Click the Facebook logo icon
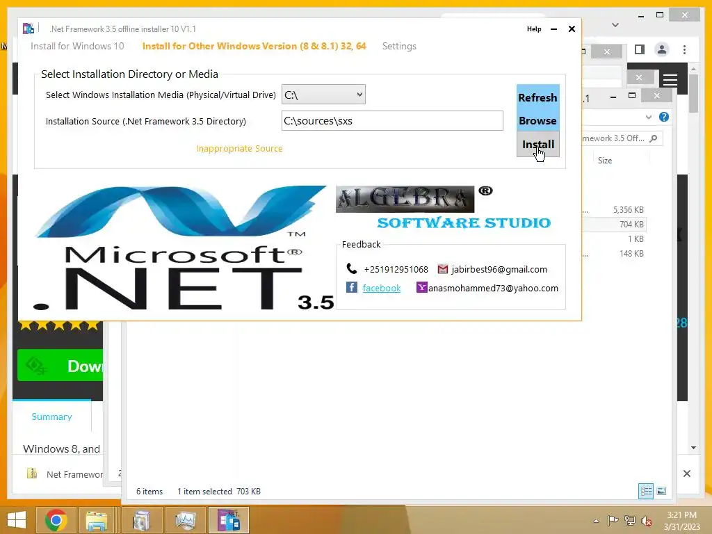Screen dimensions: 712x534 click(x=351, y=287)
